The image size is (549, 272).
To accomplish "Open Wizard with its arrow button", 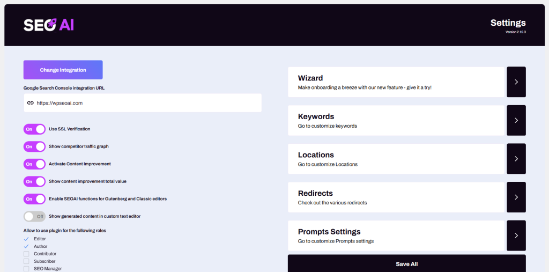I will (516, 82).
